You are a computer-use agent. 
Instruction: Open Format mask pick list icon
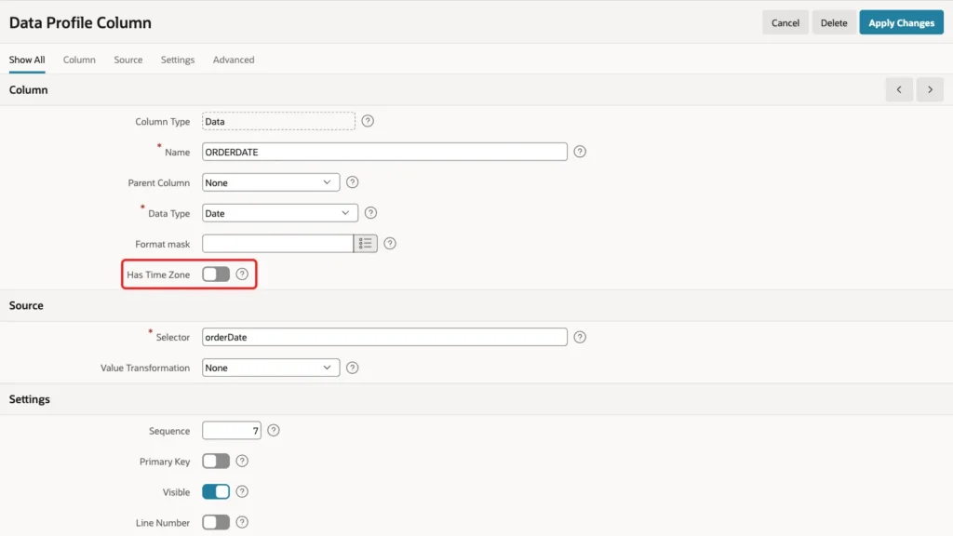coord(365,244)
